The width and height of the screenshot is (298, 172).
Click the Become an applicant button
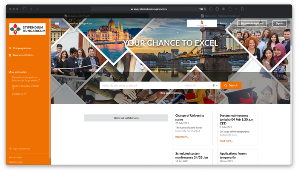click(252, 23)
